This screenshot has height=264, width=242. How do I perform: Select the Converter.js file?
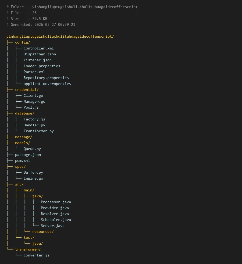[36, 255]
